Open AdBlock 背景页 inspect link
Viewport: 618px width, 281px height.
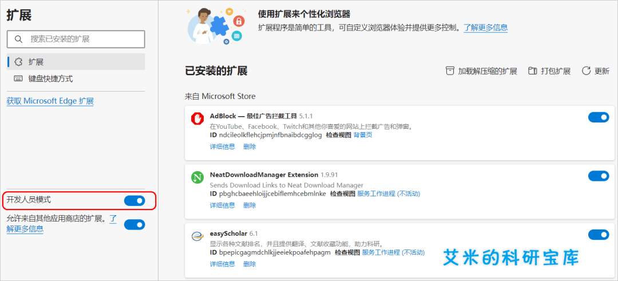pyautogui.click(x=363, y=135)
